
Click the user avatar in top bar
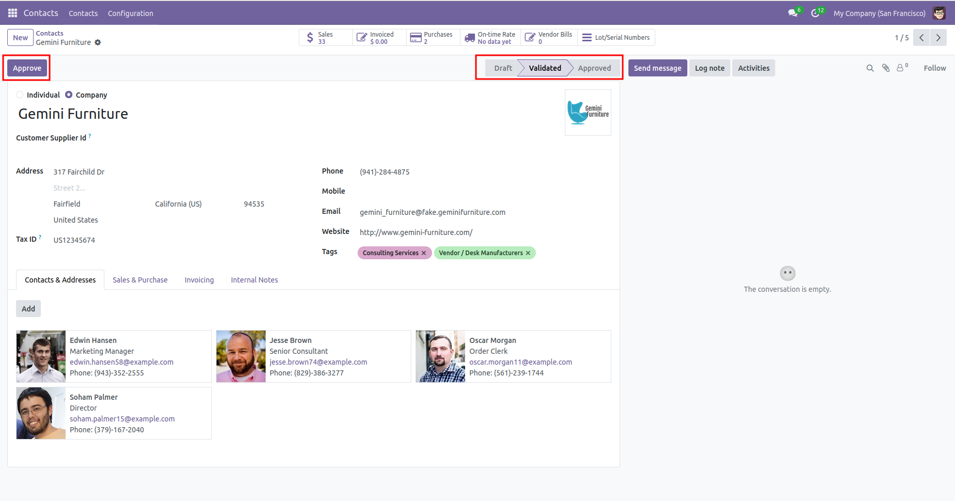(x=939, y=13)
